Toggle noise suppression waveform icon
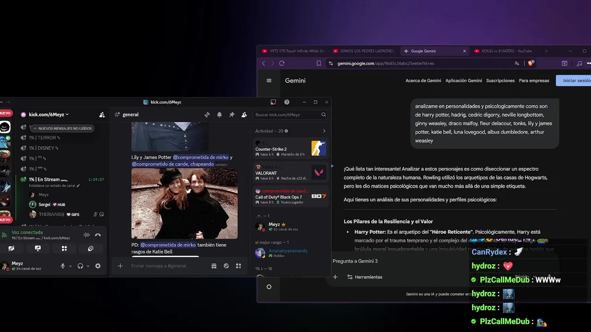591x332 pixels. 86,235
